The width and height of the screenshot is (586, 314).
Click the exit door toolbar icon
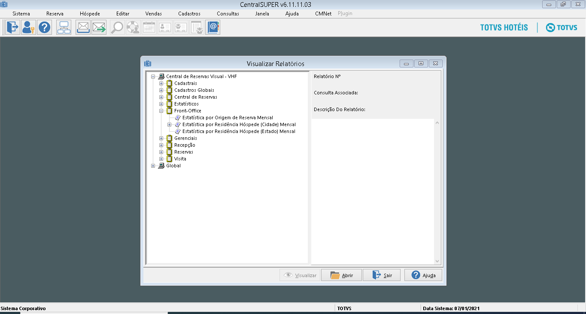12,28
